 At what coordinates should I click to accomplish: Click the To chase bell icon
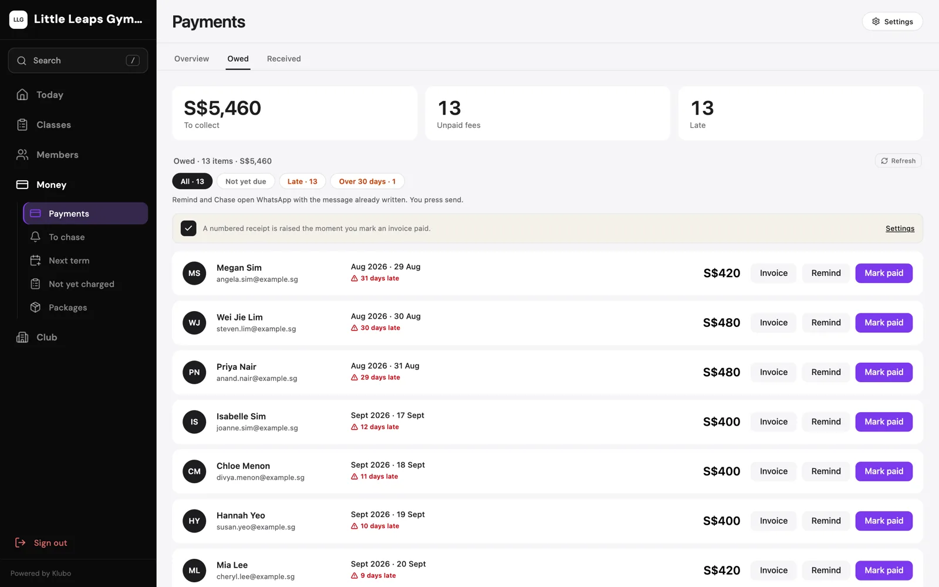pyautogui.click(x=35, y=237)
